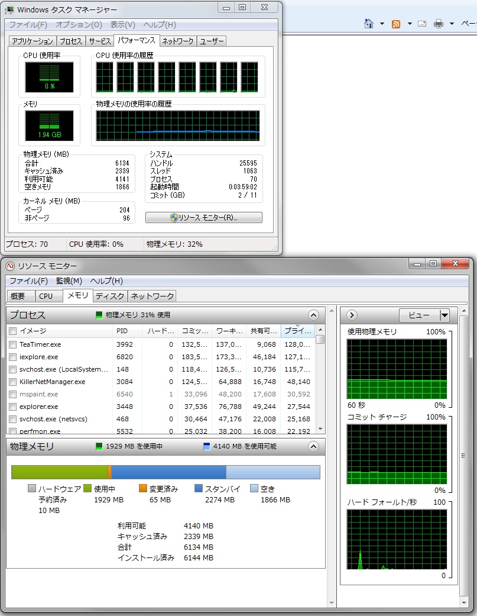The width and height of the screenshot is (477, 616).
Task: Toggle the イメージ select-all checkbox
Action: pos(12,331)
